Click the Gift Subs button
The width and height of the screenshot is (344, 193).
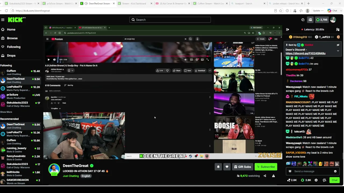coord(242,167)
